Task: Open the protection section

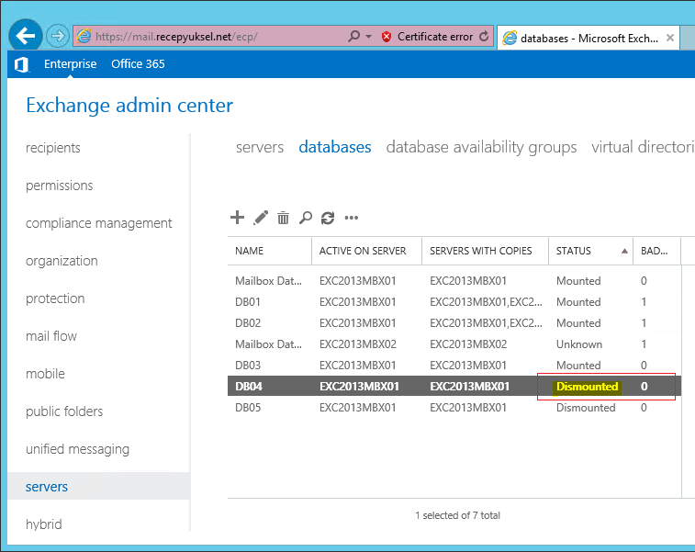Action: 55,299
